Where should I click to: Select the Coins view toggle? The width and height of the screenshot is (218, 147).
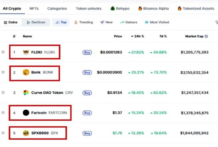click(11, 22)
